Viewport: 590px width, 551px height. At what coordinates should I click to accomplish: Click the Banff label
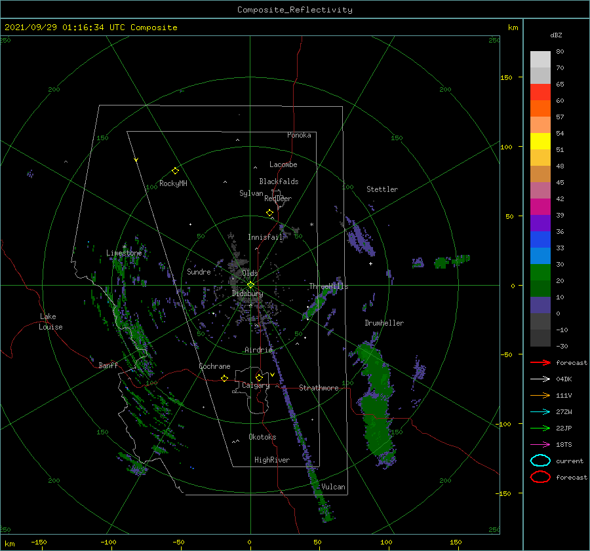pyautogui.click(x=108, y=365)
